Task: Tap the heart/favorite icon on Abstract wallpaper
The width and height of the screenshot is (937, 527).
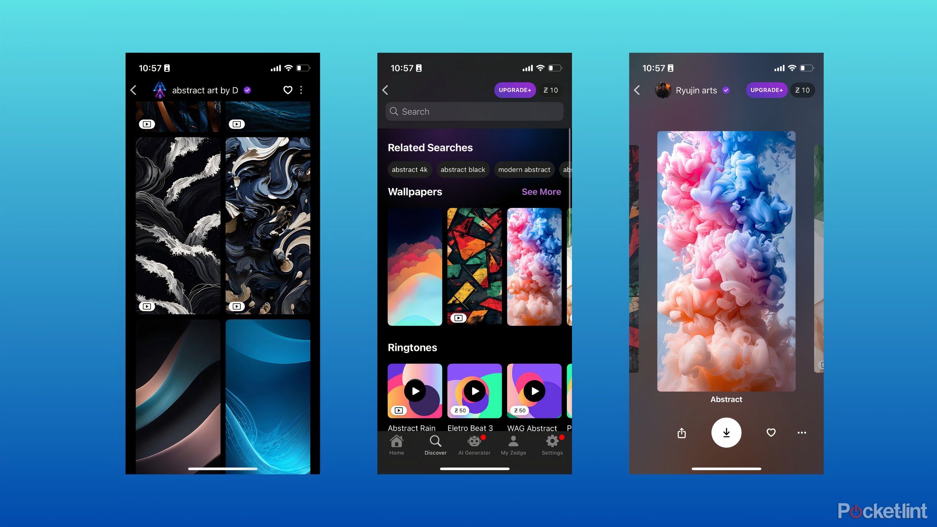Action: tap(770, 432)
